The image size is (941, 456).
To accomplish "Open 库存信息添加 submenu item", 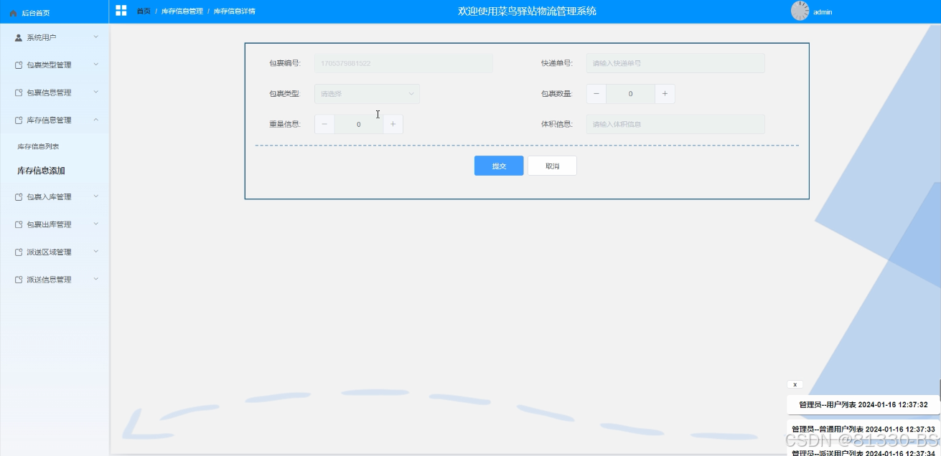I will pos(41,171).
